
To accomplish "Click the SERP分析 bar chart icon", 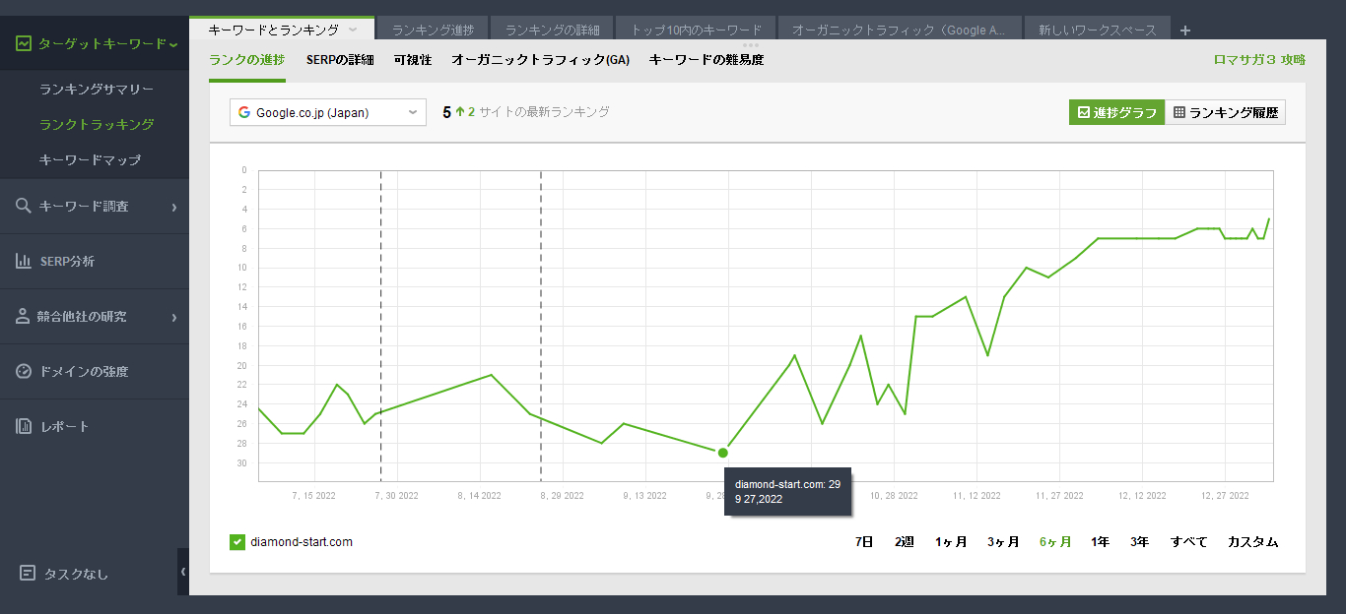I will 24,262.
